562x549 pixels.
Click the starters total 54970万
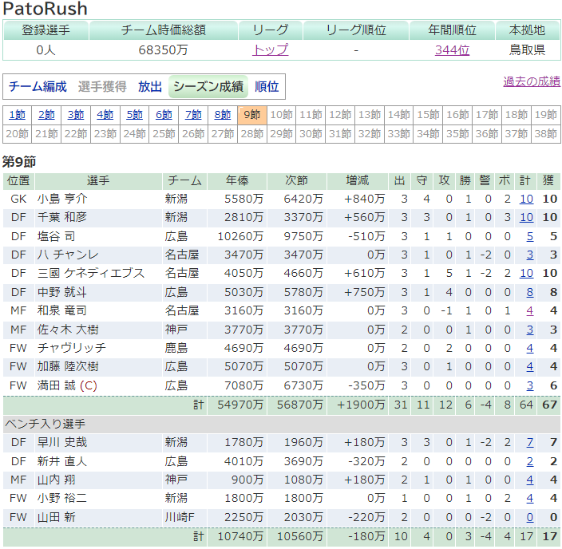tap(240, 405)
